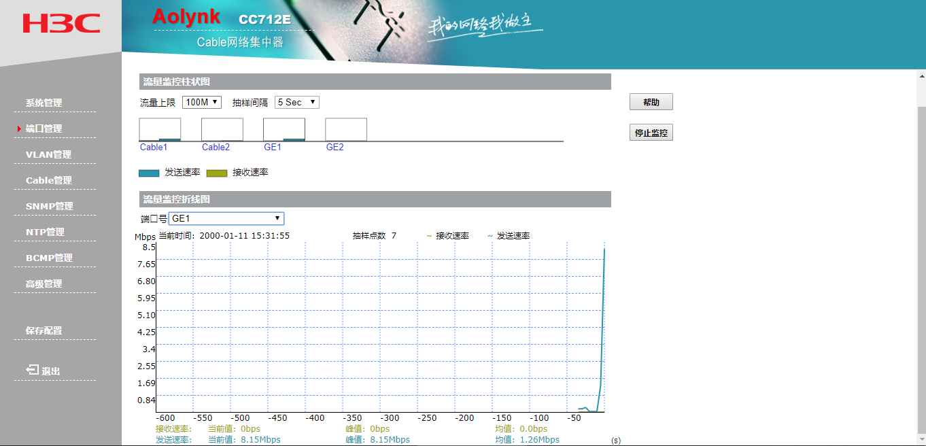Open Cable管理 menu
Viewport: 926px width, 446px height.
pos(48,180)
